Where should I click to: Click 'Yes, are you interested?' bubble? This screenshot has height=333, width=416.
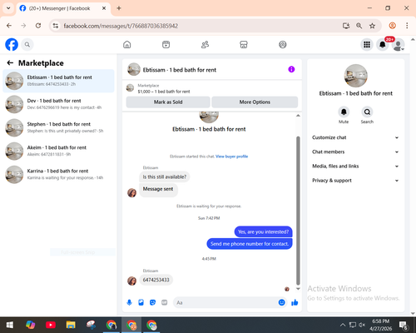tap(263, 231)
